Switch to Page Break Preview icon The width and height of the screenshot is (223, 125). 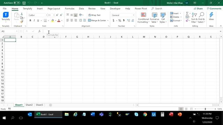(191, 109)
